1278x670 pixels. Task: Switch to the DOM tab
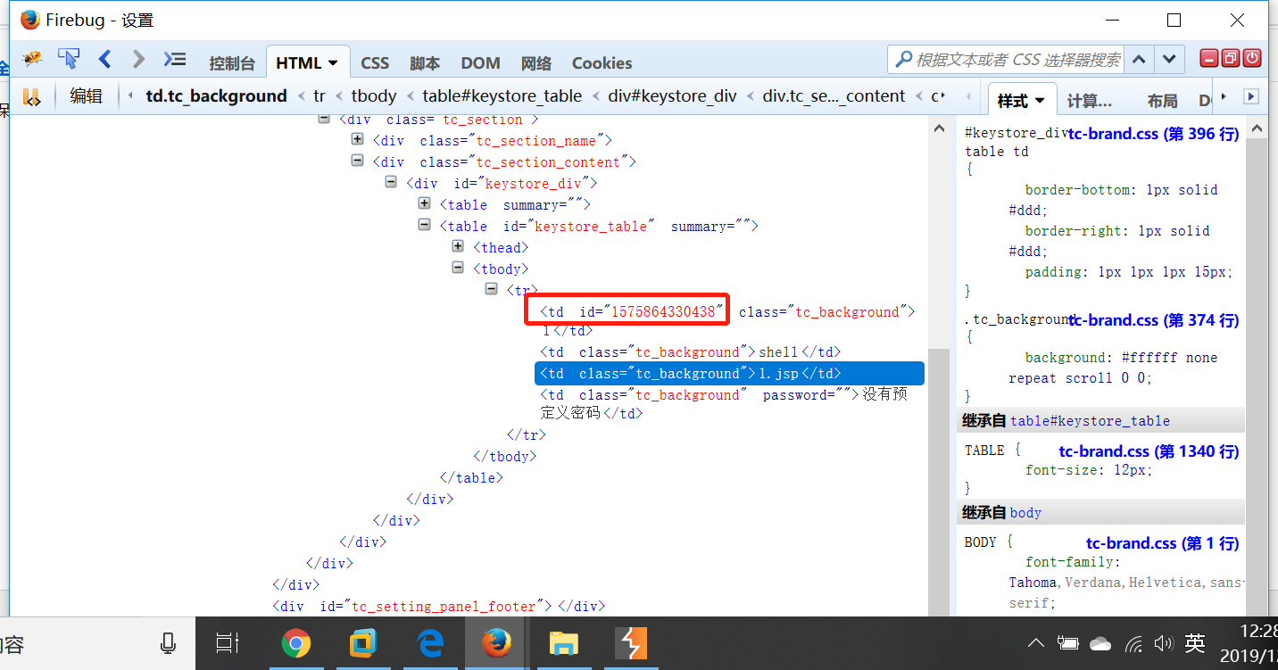(480, 63)
